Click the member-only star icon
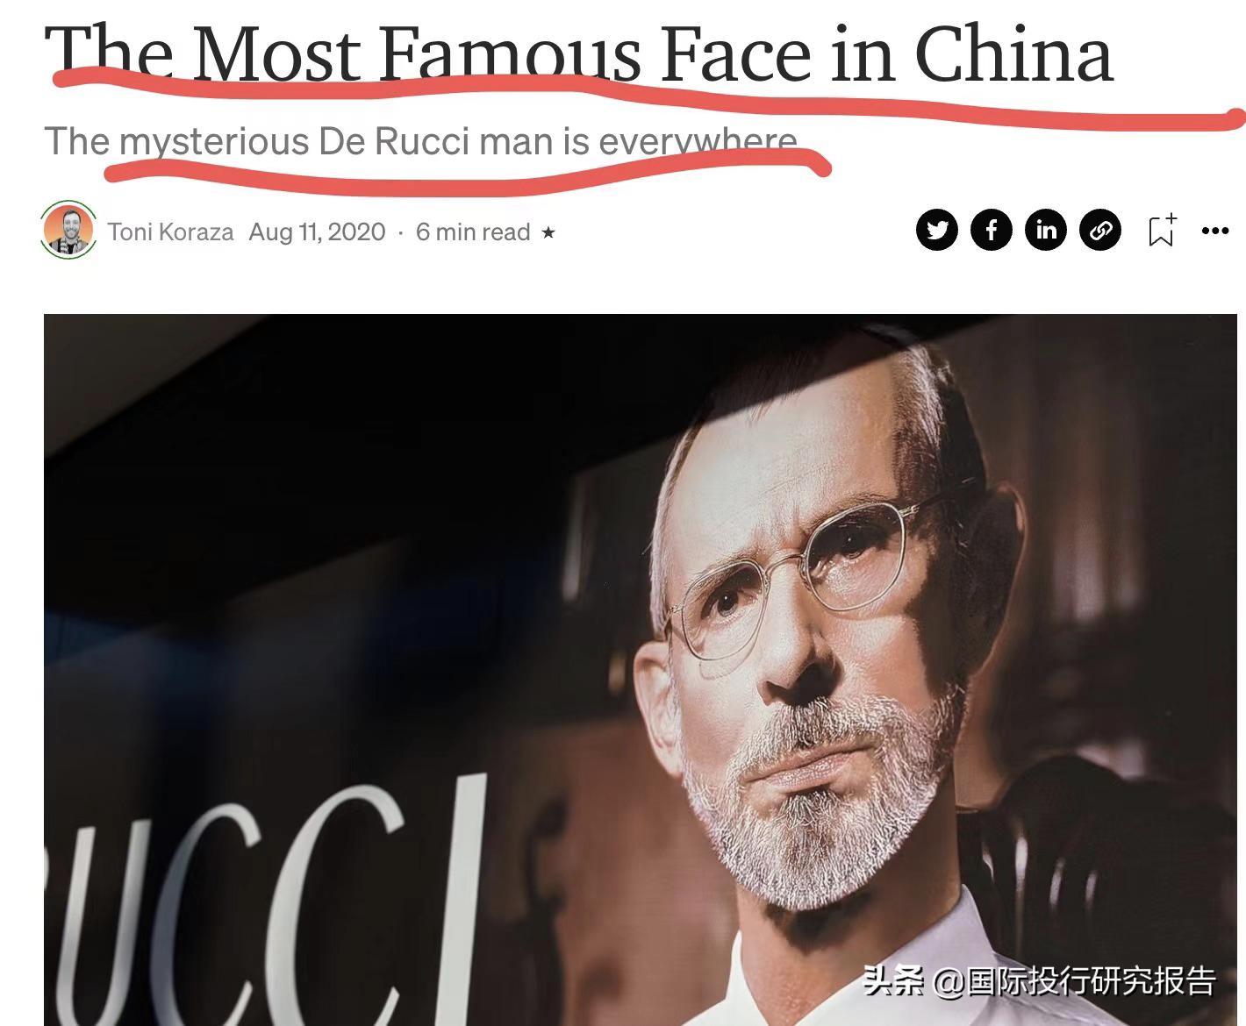The image size is (1246, 1026). (x=548, y=232)
